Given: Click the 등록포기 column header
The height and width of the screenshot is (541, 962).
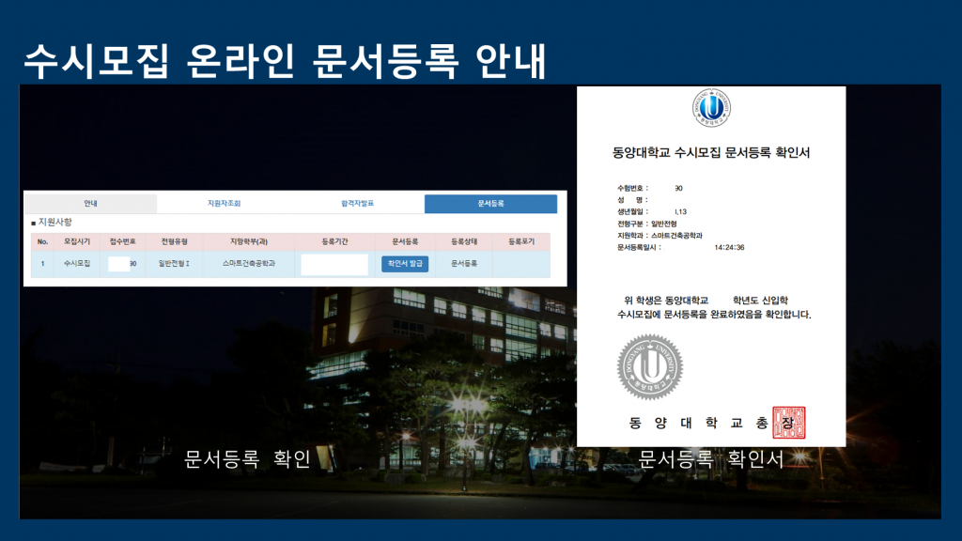Looking at the screenshot, I should coord(520,241).
